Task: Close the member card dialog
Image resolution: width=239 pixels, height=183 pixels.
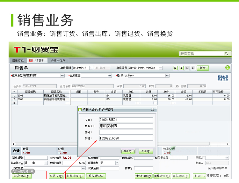Action: (x=152, y=110)
